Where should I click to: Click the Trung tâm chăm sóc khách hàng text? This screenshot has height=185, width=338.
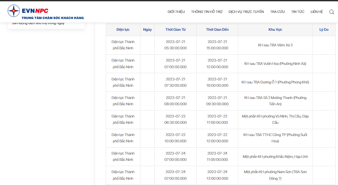point(53,18)
